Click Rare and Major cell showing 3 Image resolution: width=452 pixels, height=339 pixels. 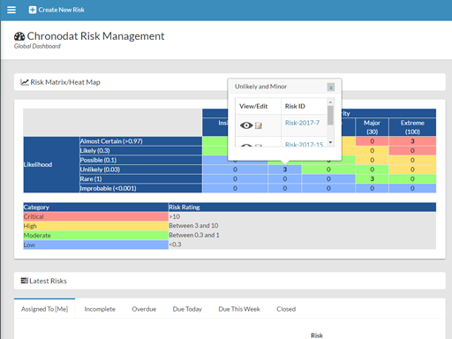point(373,179)
